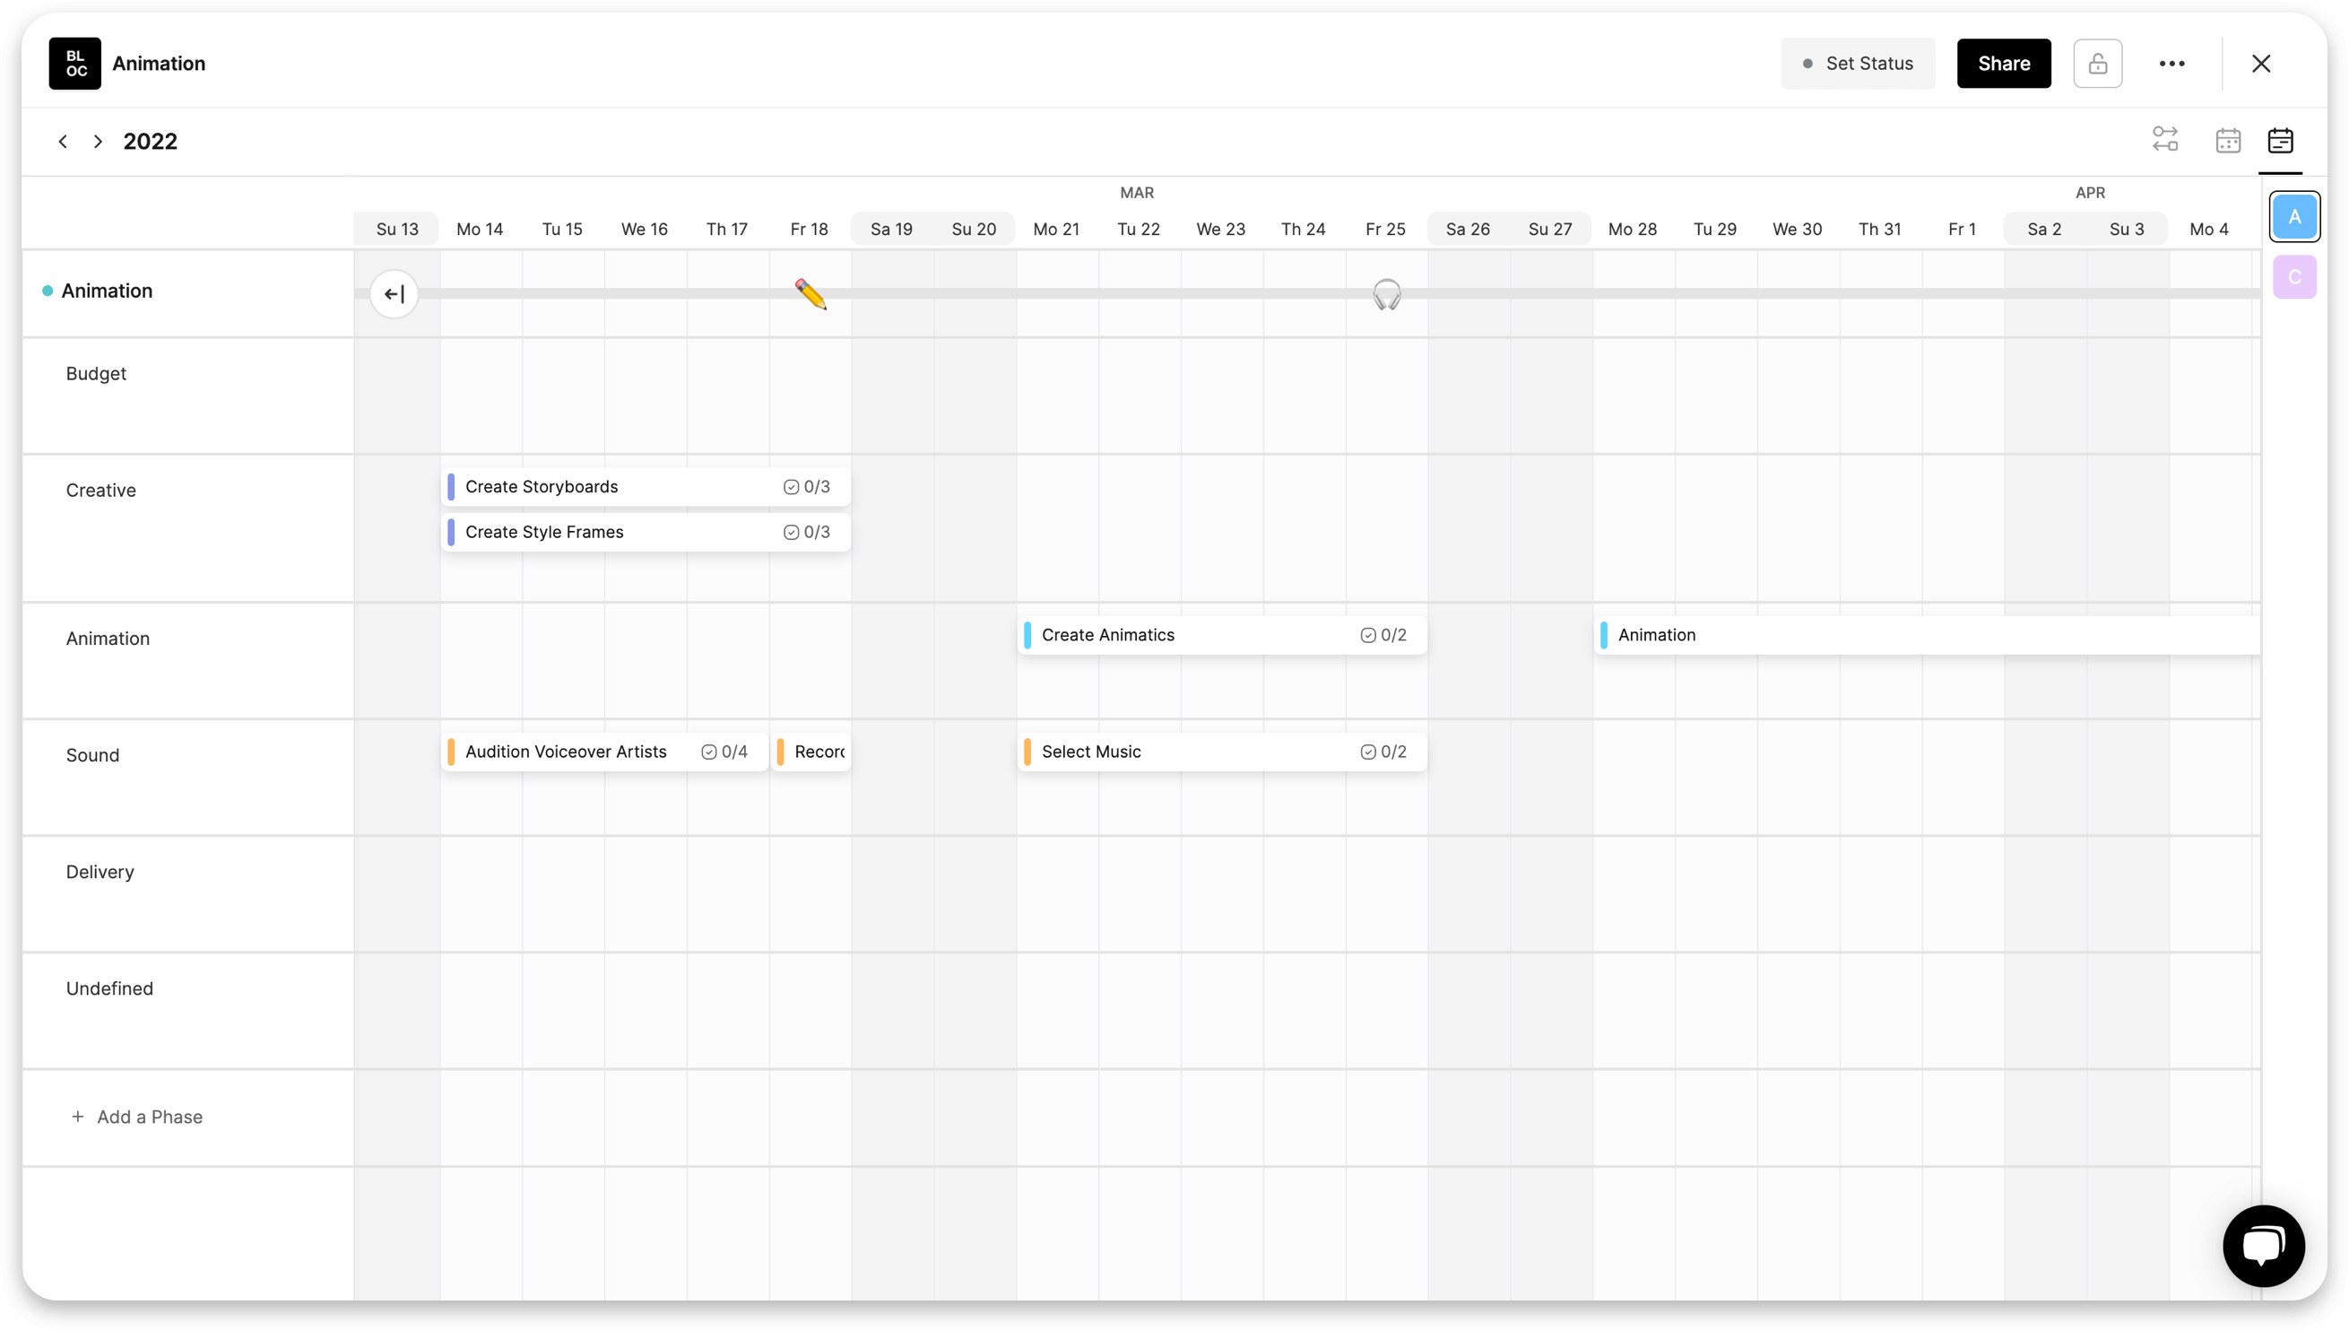Click the unlock padlock icon
Image resolution: width=2349 pixels, height=1331 pixels.
click(x=2098, y=63)
